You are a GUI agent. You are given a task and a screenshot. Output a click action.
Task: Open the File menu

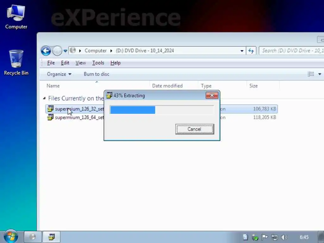tap(51, 63)
